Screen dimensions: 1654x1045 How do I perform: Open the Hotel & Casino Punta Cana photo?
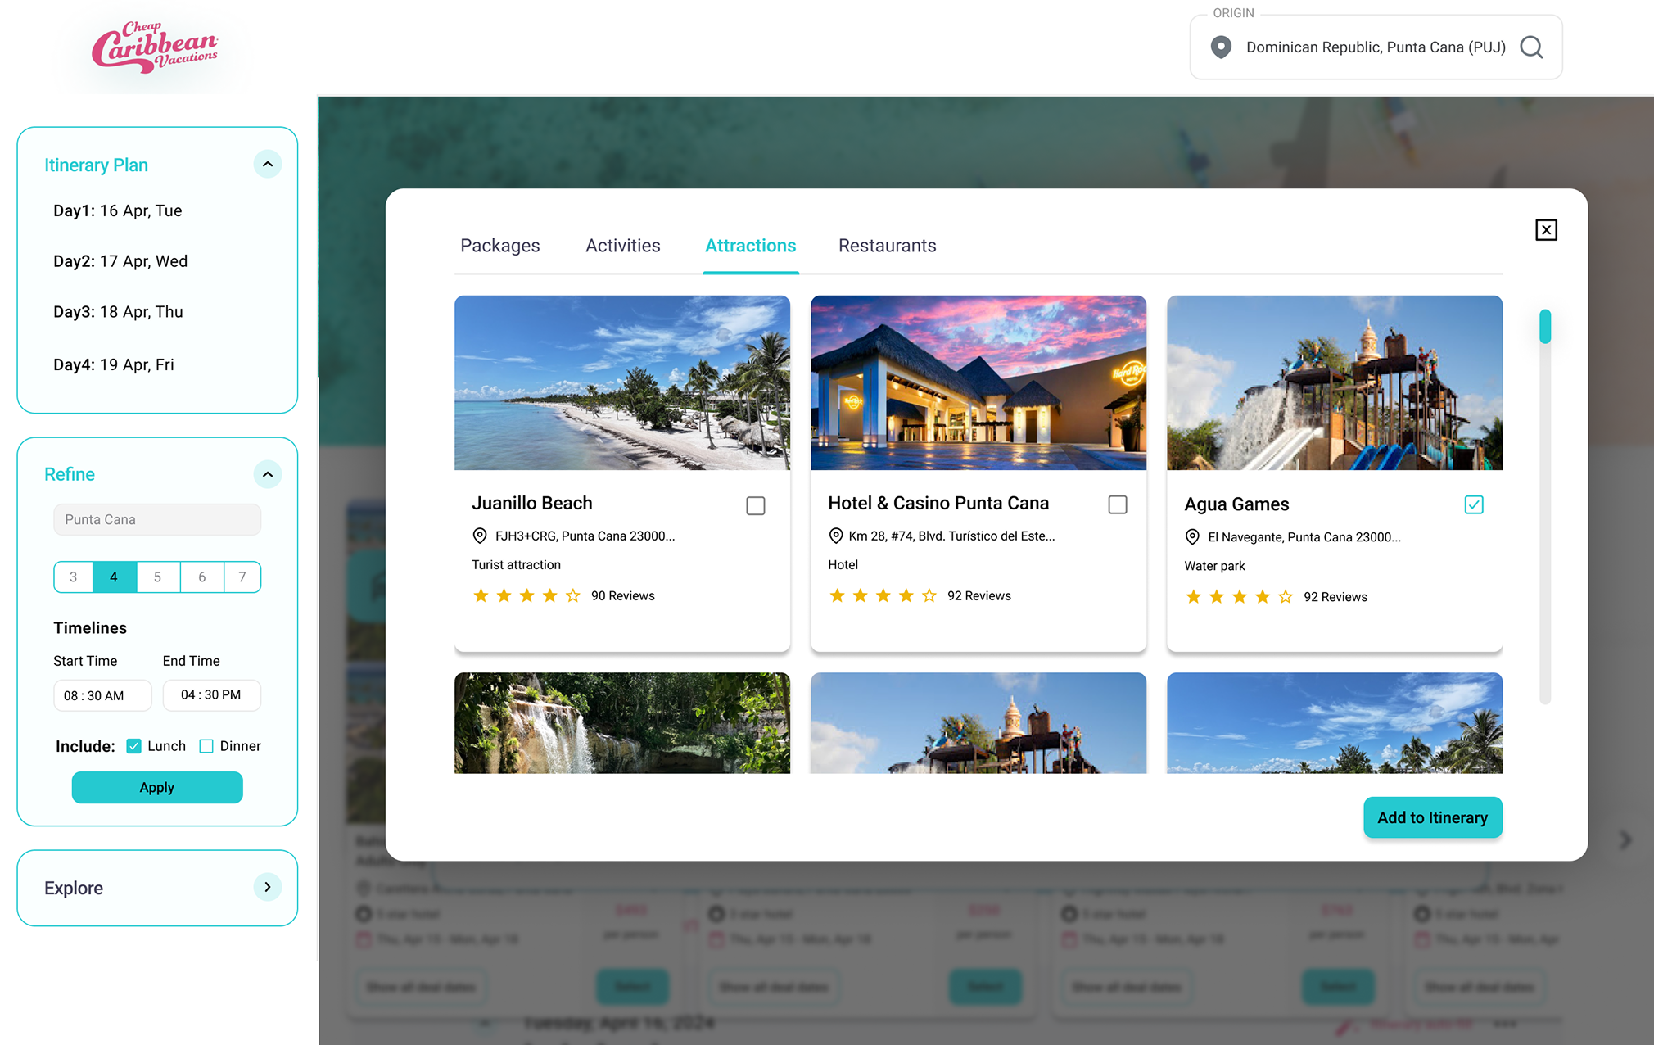(978, 382)
